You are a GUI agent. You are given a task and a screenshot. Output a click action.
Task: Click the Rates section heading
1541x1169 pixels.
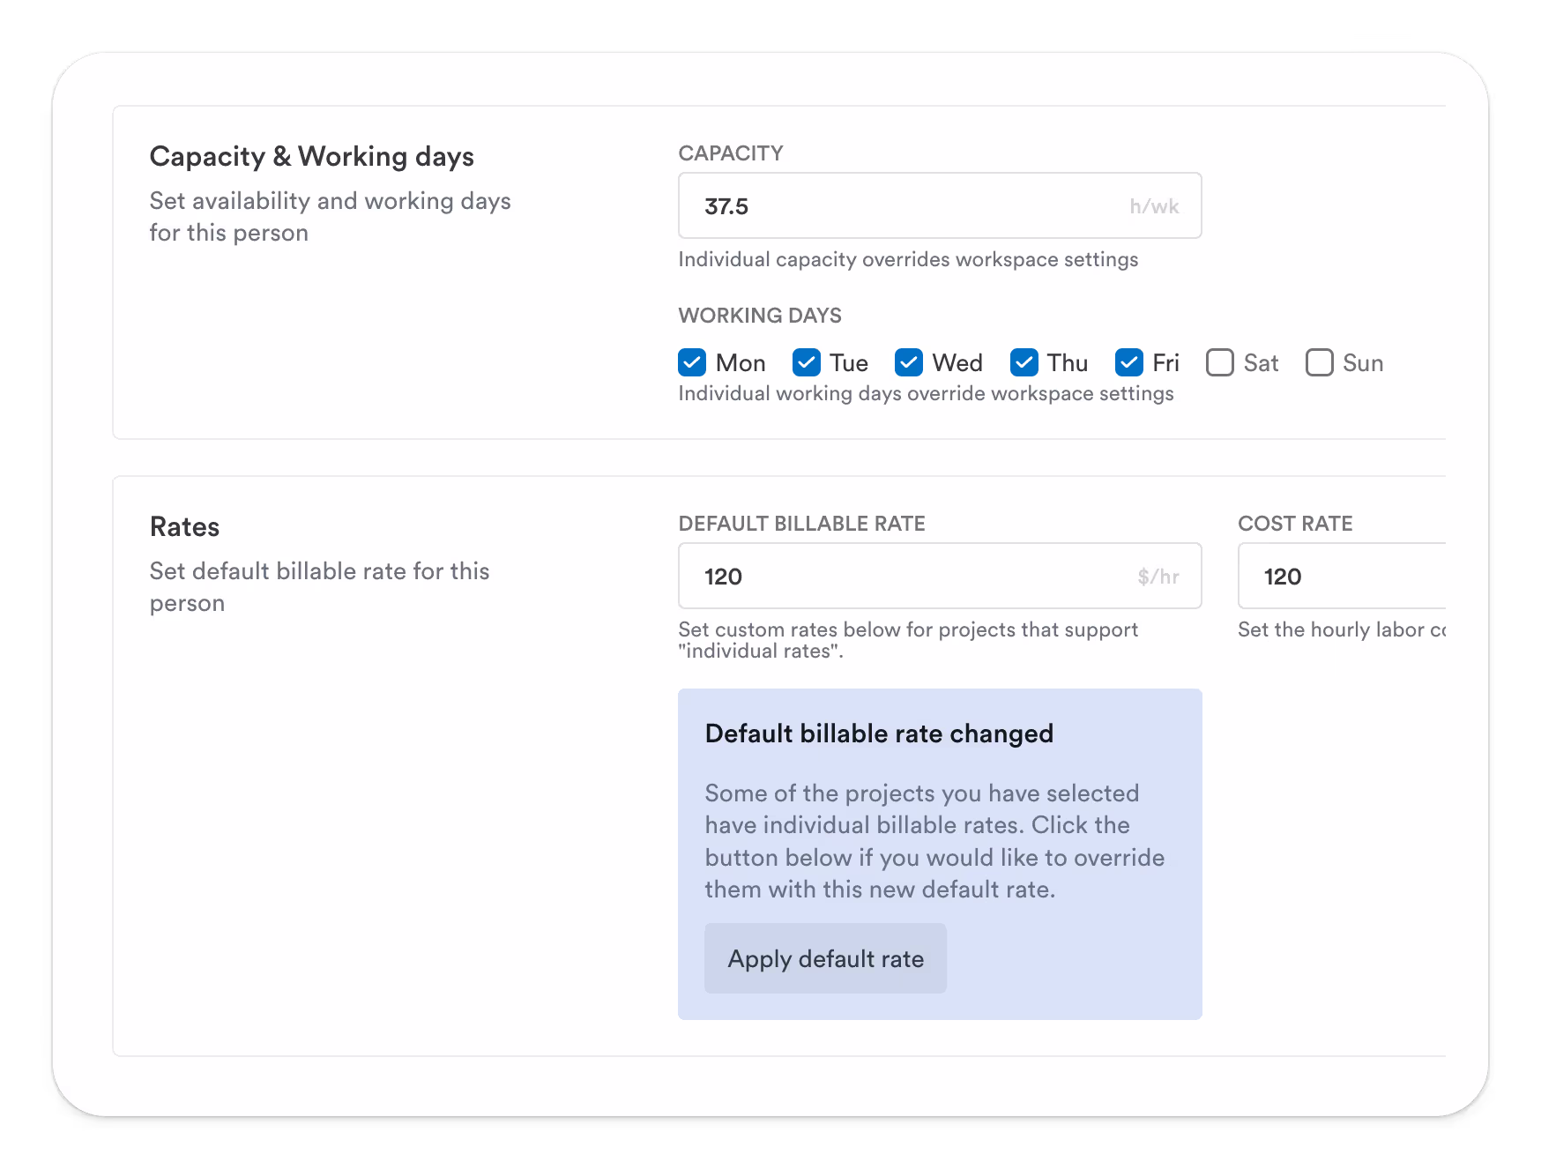point(184,526)
